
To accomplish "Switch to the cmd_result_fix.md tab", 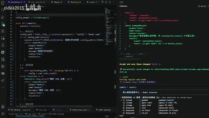I will point(37,2).
